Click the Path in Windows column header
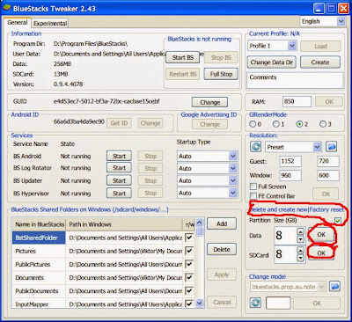 coord(124,224)
